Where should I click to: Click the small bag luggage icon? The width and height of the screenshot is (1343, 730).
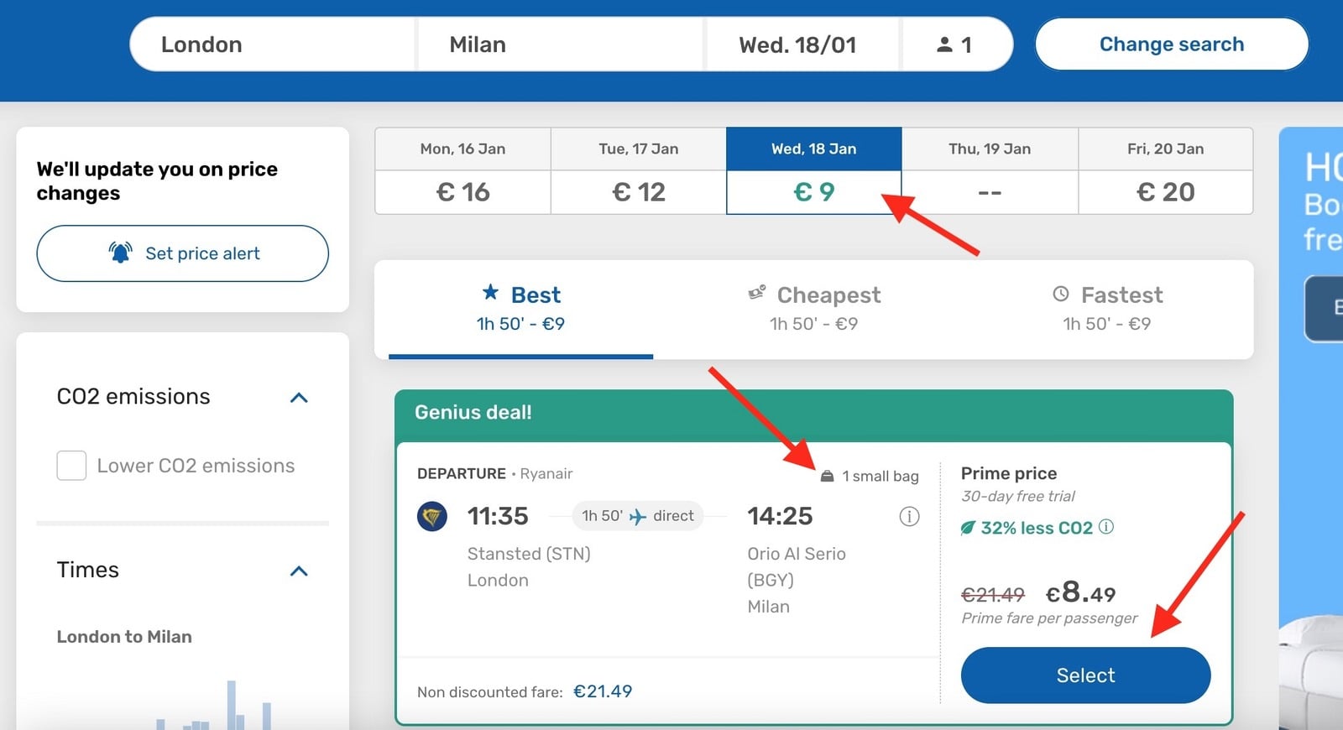827,476
